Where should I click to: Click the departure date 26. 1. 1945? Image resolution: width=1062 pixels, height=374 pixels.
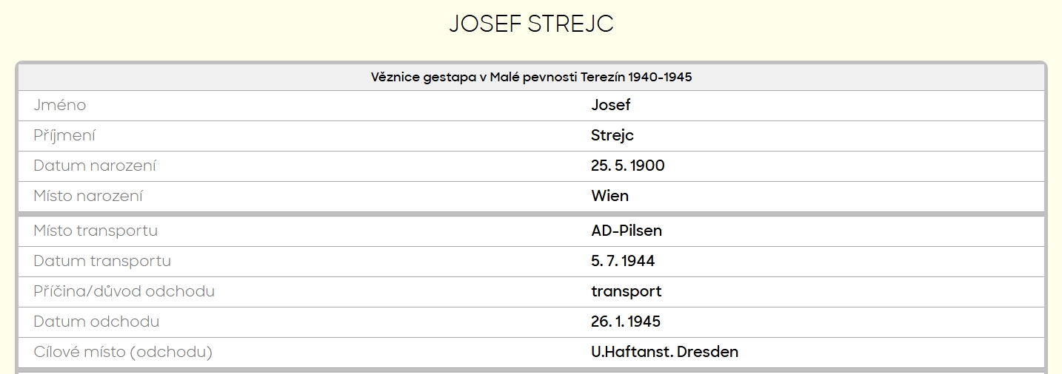pos(625,322)
